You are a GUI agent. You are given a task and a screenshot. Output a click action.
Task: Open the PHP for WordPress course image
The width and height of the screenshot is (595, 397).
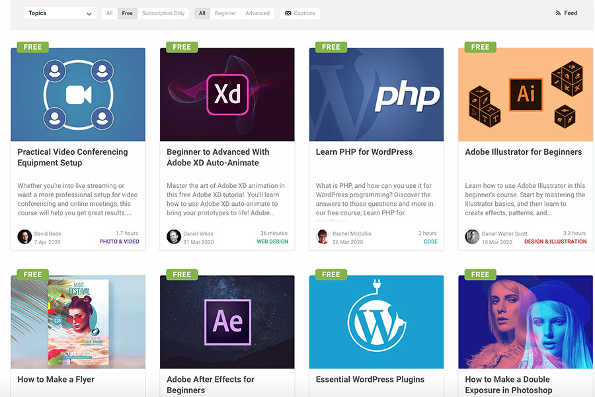(376, 95)
